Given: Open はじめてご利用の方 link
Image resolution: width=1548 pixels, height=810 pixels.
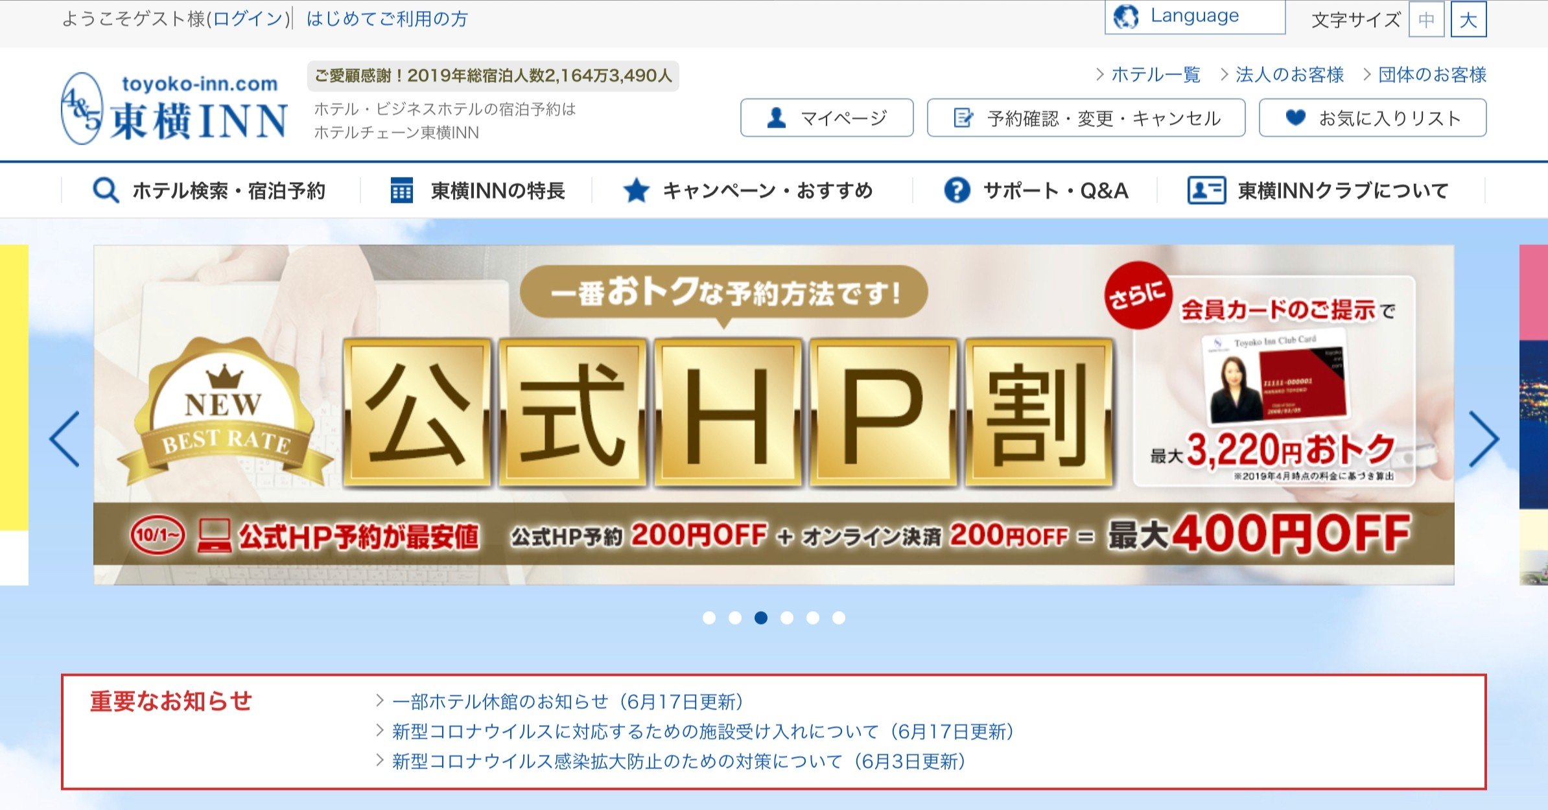Looking at the screenshot, I should point(387,19).
